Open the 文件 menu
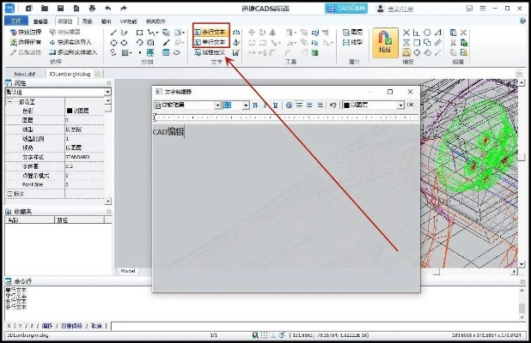The image size is (531, 343). 15,19
